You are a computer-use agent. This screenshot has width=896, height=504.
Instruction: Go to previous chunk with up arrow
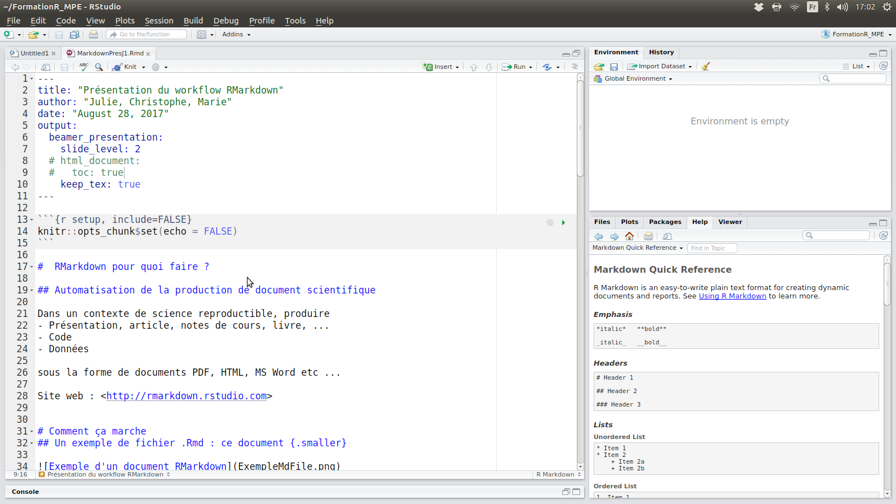tap(474, 67)
